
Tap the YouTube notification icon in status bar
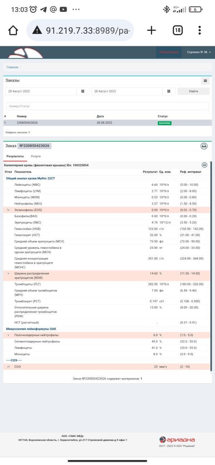click(x=63, y=10)
